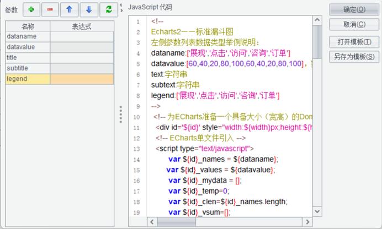
Task: Click the 表达式 column header
Action: click(82, 26)
